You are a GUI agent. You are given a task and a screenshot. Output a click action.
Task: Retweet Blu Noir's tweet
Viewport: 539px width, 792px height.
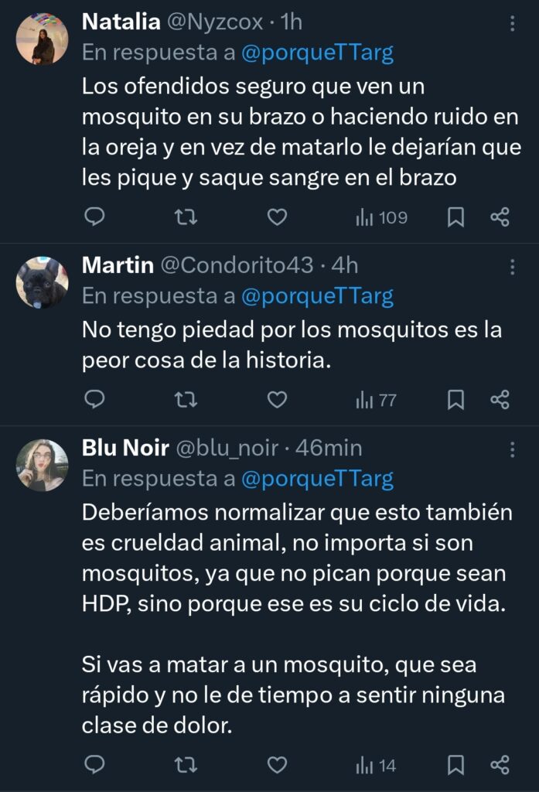(x=186, y=765)
